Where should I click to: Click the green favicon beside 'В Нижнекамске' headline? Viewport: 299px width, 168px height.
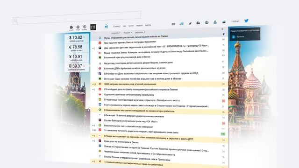100,110
